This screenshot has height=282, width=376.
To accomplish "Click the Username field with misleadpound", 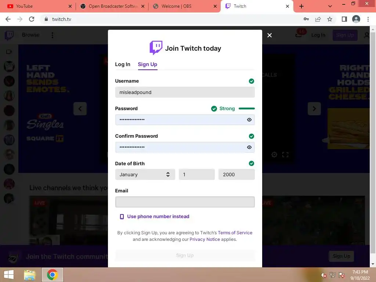I will click(185, 92).
